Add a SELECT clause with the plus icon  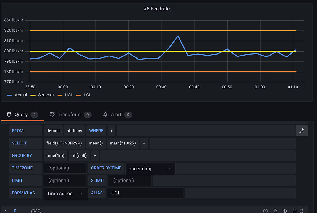coord(144,143)
